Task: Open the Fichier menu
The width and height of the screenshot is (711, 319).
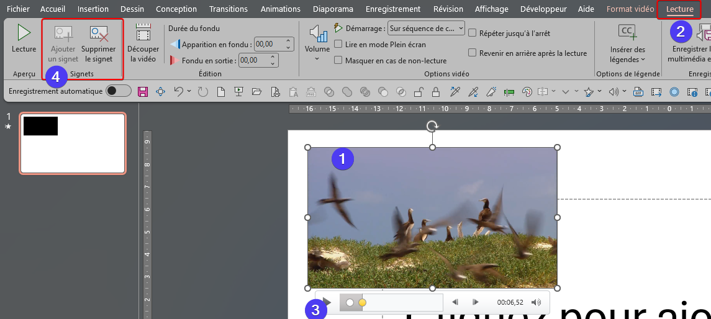Action: point(19,9)
